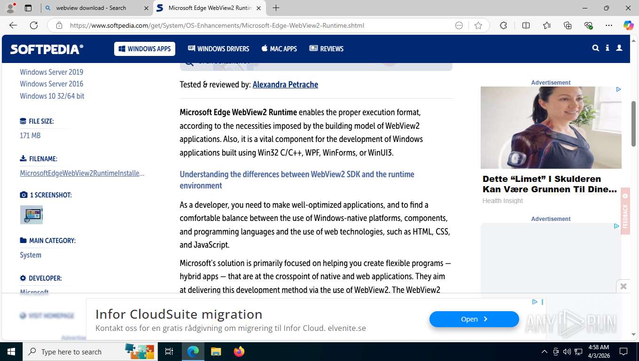Show hidden system tray icons

coord(545,352)
